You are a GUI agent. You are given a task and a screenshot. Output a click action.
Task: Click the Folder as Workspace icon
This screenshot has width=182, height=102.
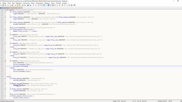[57, 5]
